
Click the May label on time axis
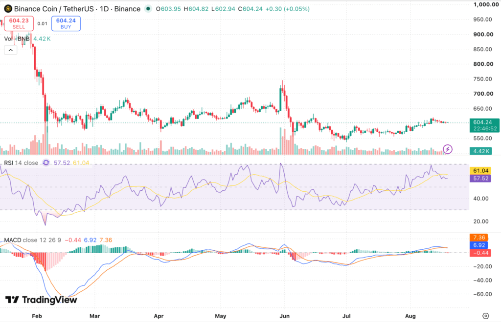coord(221,316)
